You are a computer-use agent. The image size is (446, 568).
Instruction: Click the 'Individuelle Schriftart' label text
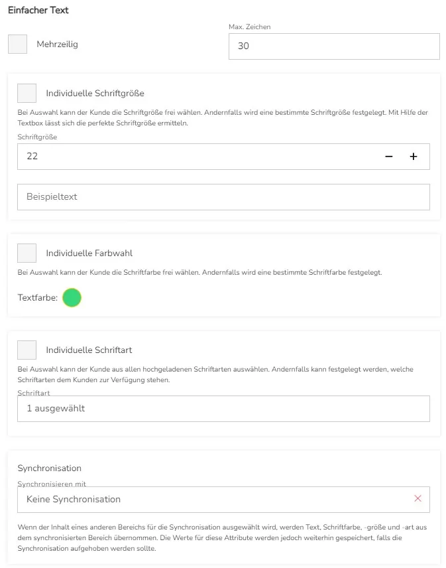(x=89, y=350)
